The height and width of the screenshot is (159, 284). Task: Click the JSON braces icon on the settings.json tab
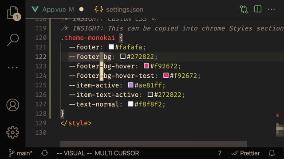pyautogui.click(x=99, y=9)
